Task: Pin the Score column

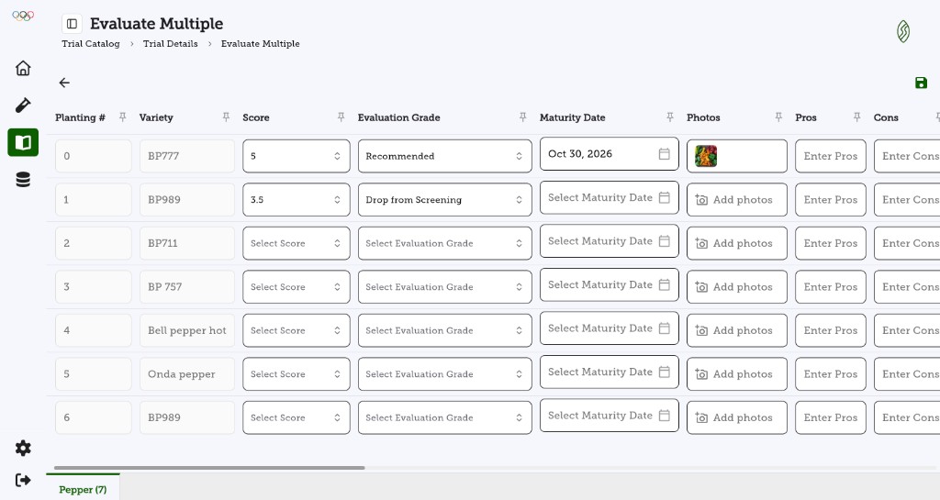Action: (341, 117)
